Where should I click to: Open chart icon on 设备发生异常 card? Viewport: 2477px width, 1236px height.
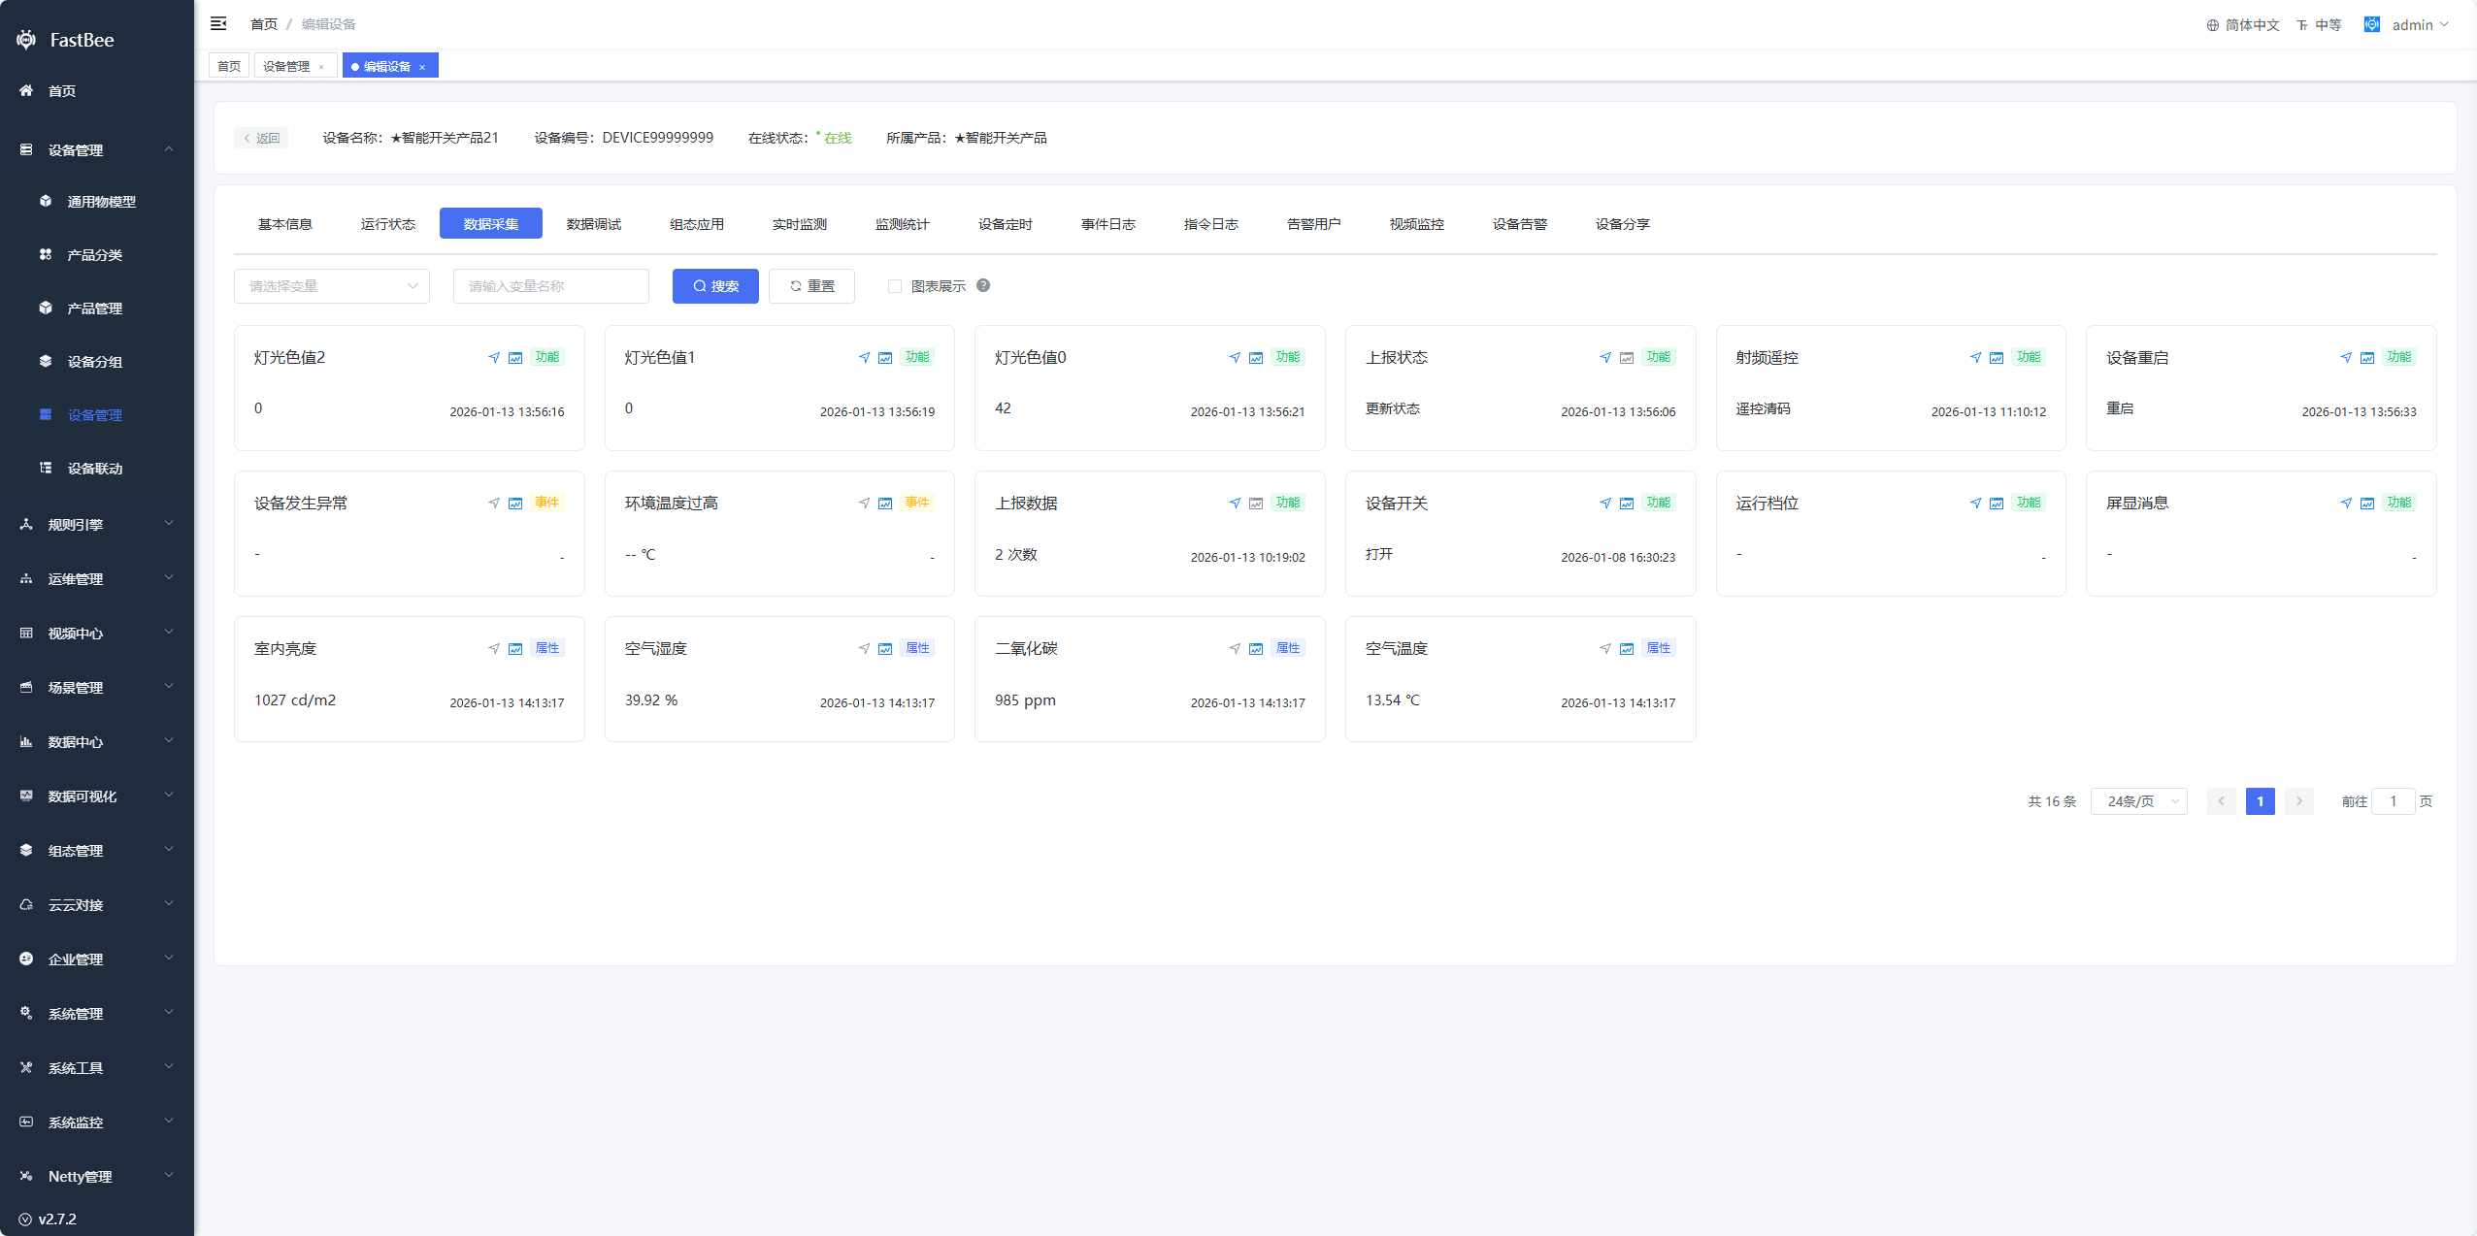click(x=515, y=504)
